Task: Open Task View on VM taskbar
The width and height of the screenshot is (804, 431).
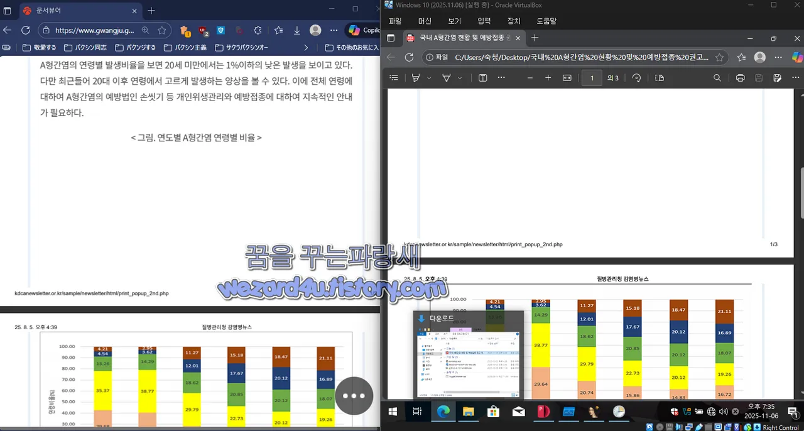Action: (417, 412)
